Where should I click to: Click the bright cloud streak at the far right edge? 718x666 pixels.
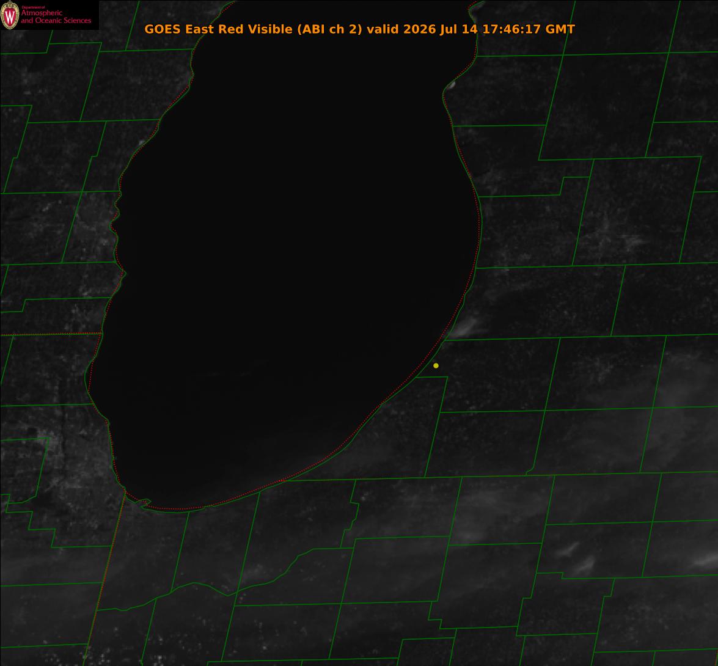click(705, 561)
